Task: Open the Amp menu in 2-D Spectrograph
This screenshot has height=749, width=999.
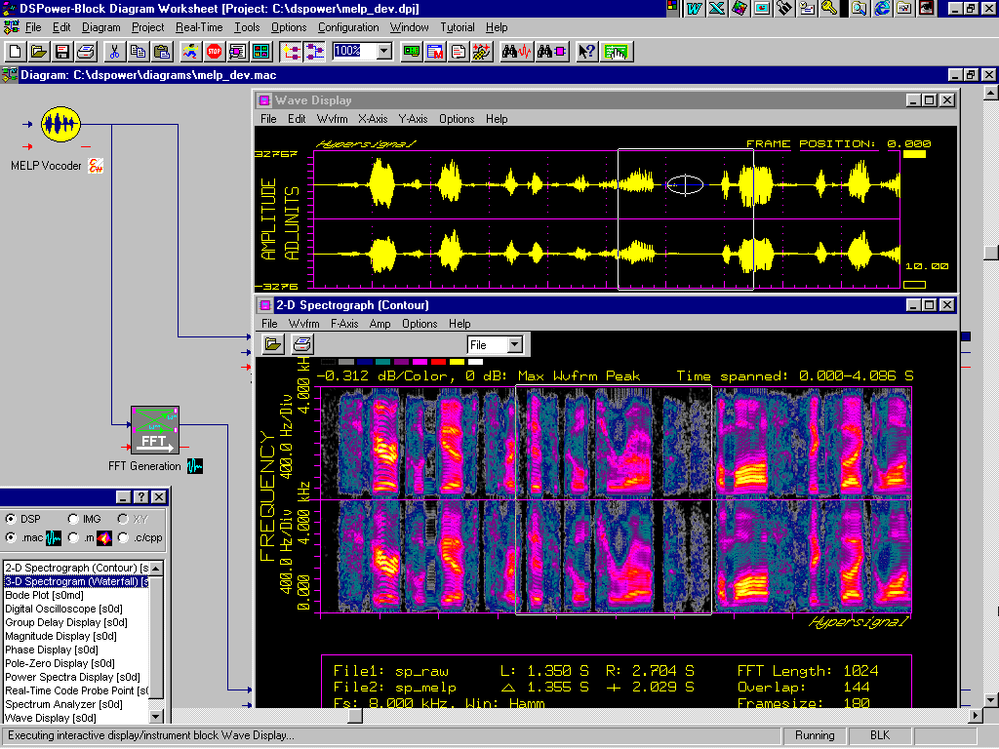Action: (380, 324)
